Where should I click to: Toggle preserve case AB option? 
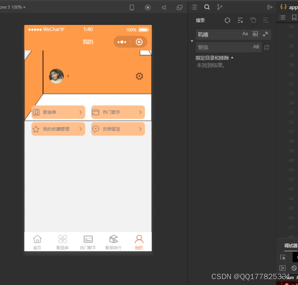[256, 47]
